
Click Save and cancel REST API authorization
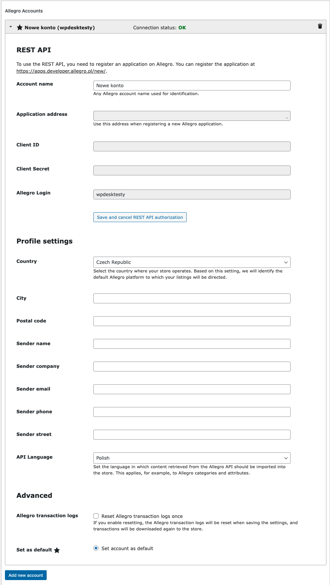click(x=140, y=217)
